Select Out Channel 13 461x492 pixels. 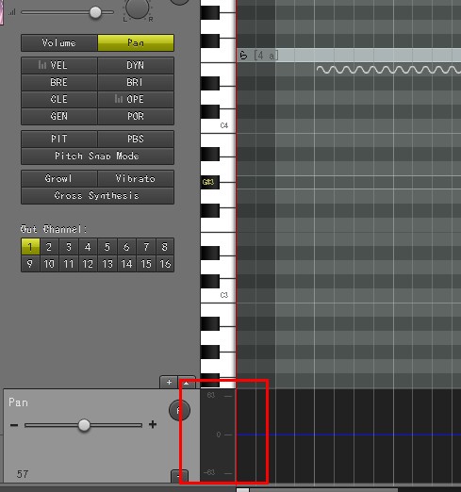[x=107, y=264]
